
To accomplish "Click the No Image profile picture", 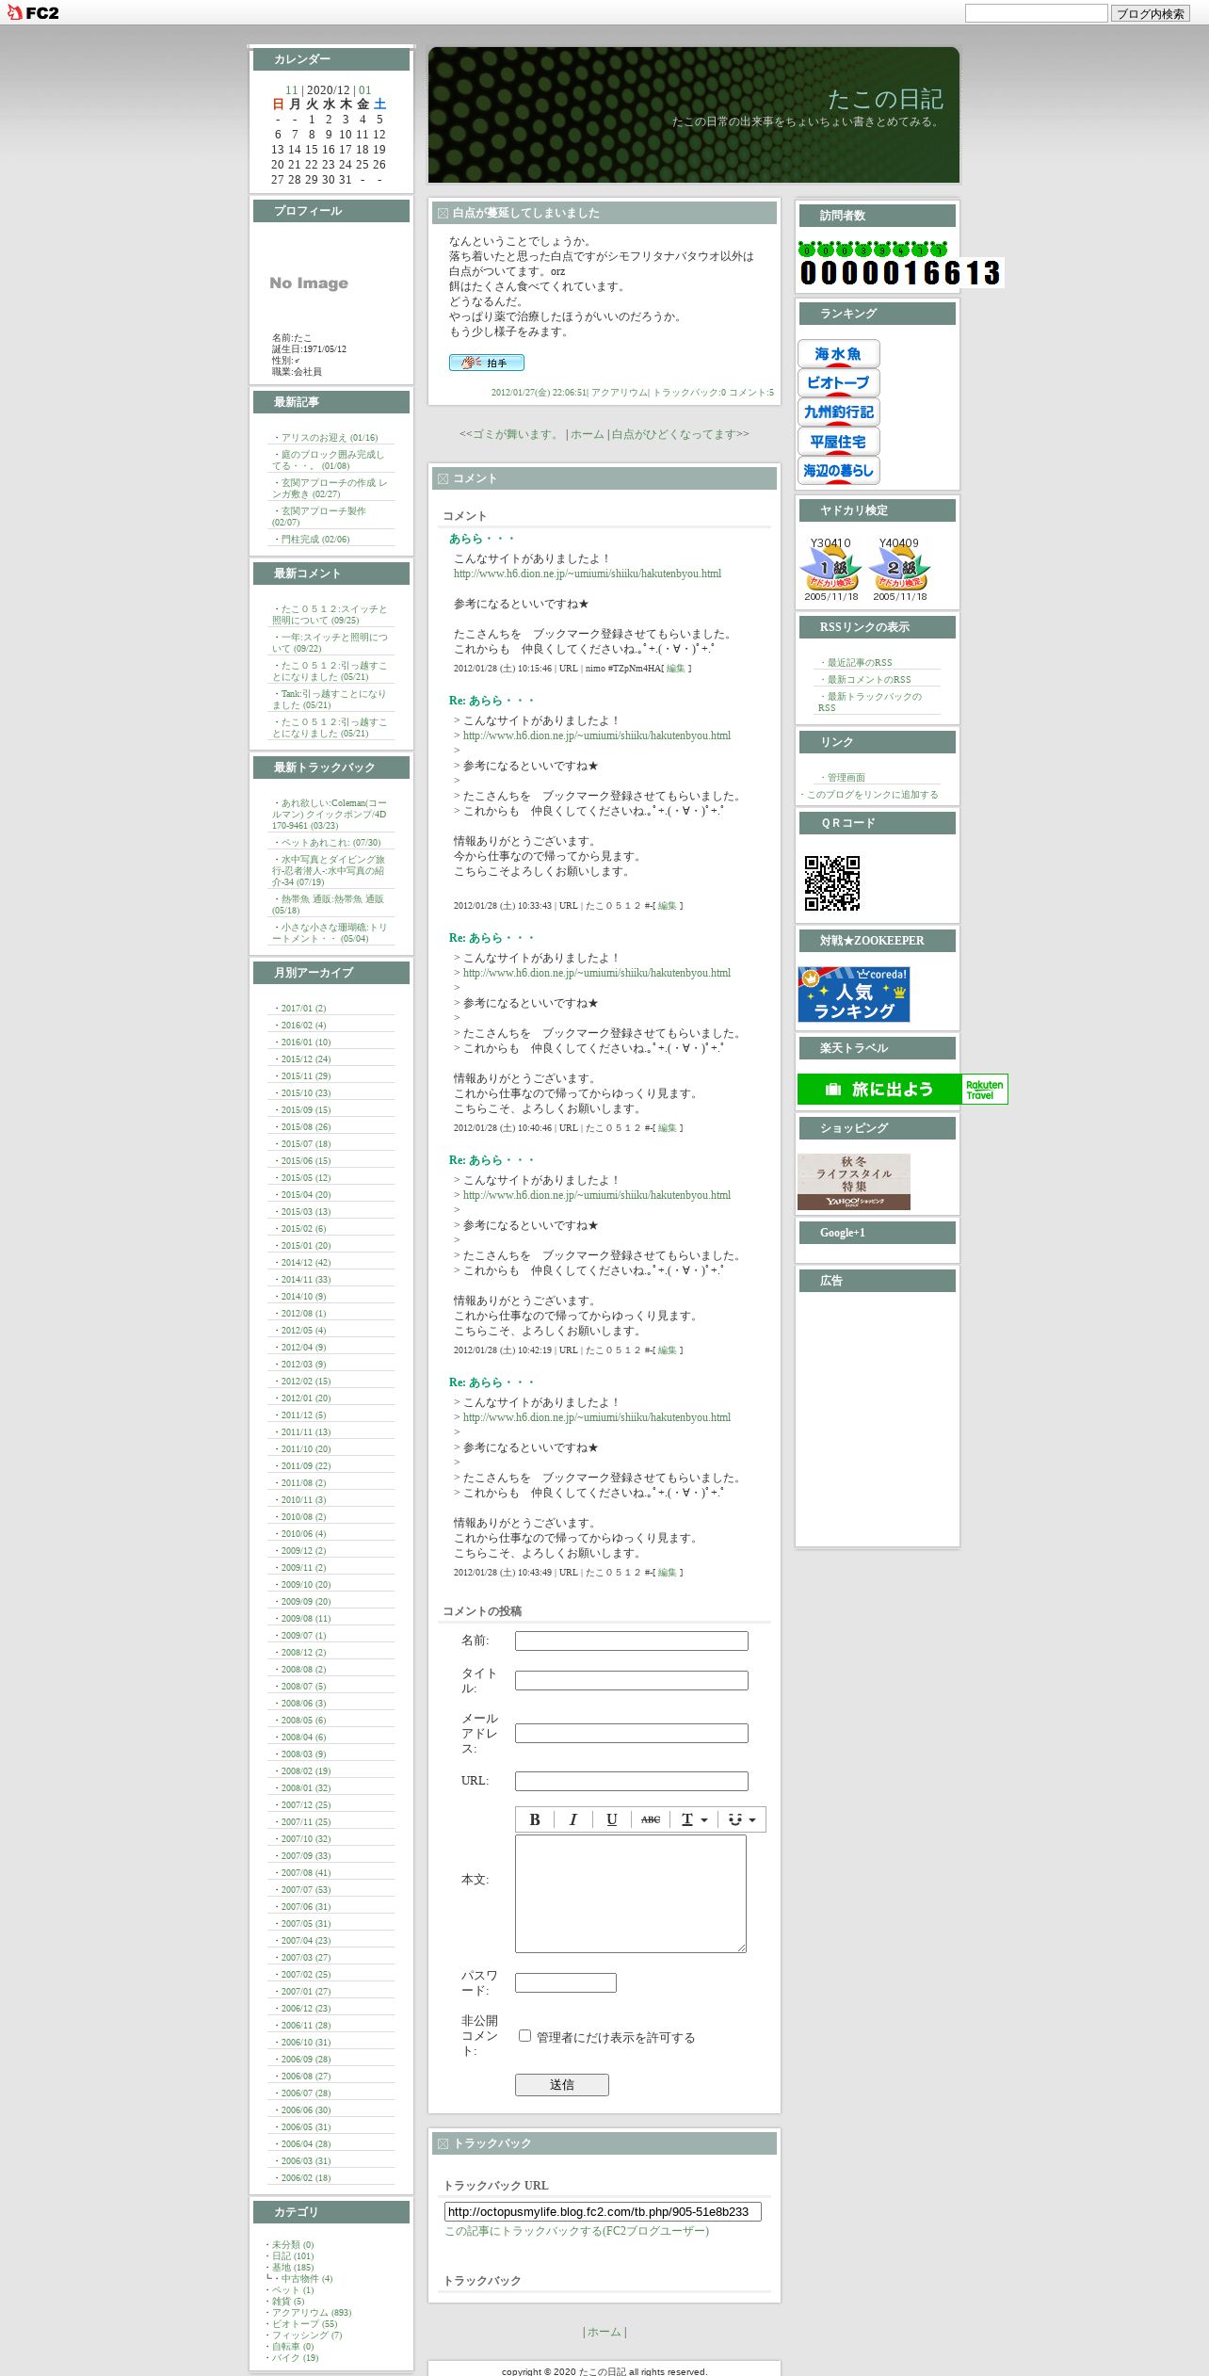I will [309, 283].
